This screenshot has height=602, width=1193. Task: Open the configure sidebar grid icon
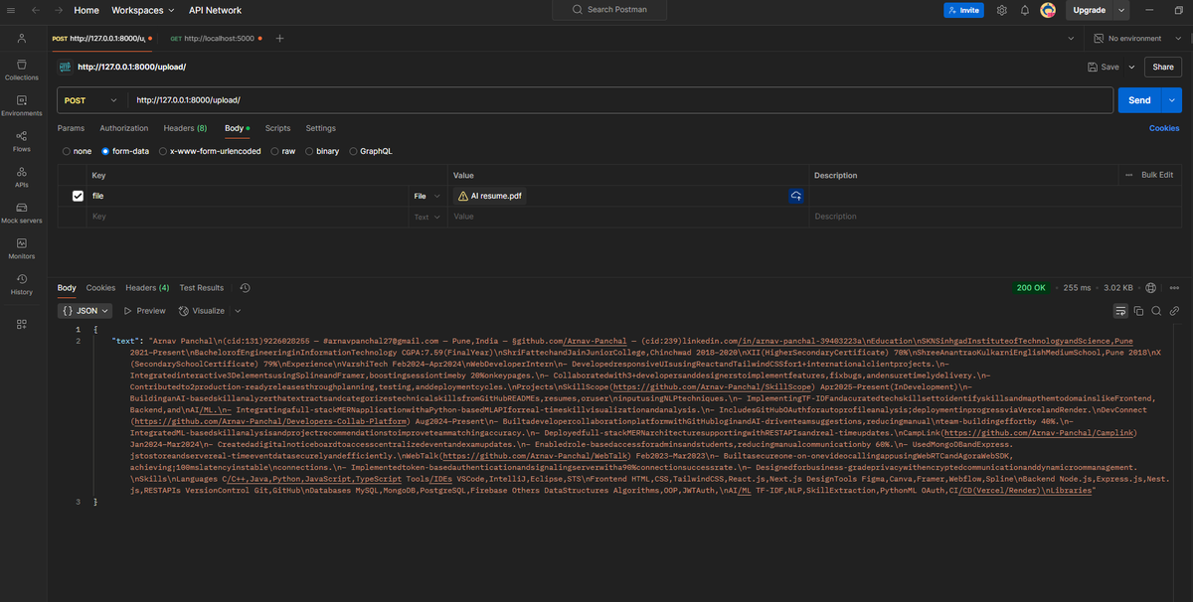21,324
